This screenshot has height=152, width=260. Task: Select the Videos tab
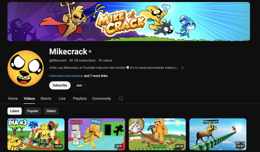click(29, 99)
